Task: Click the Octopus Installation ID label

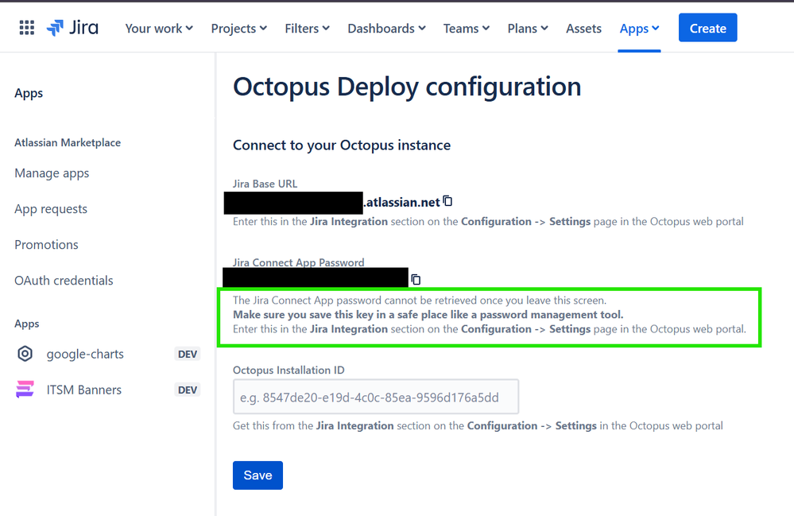Action: point(289,371)
